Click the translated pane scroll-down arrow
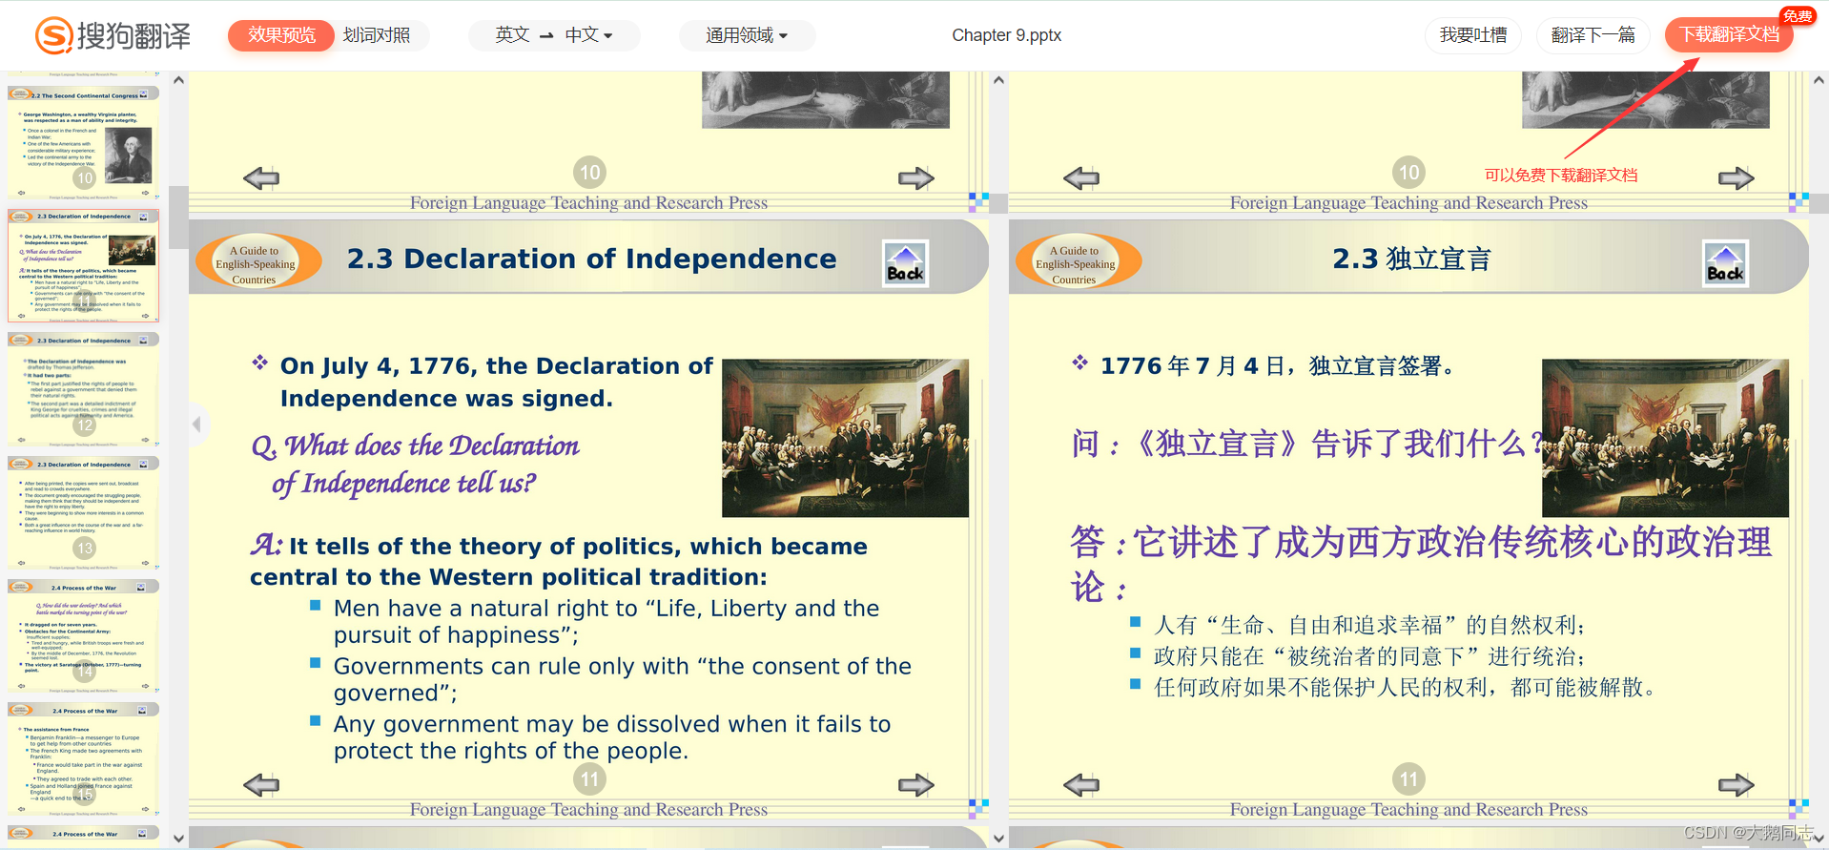This screenshot has width=1829, height=850. (1819, 839)
